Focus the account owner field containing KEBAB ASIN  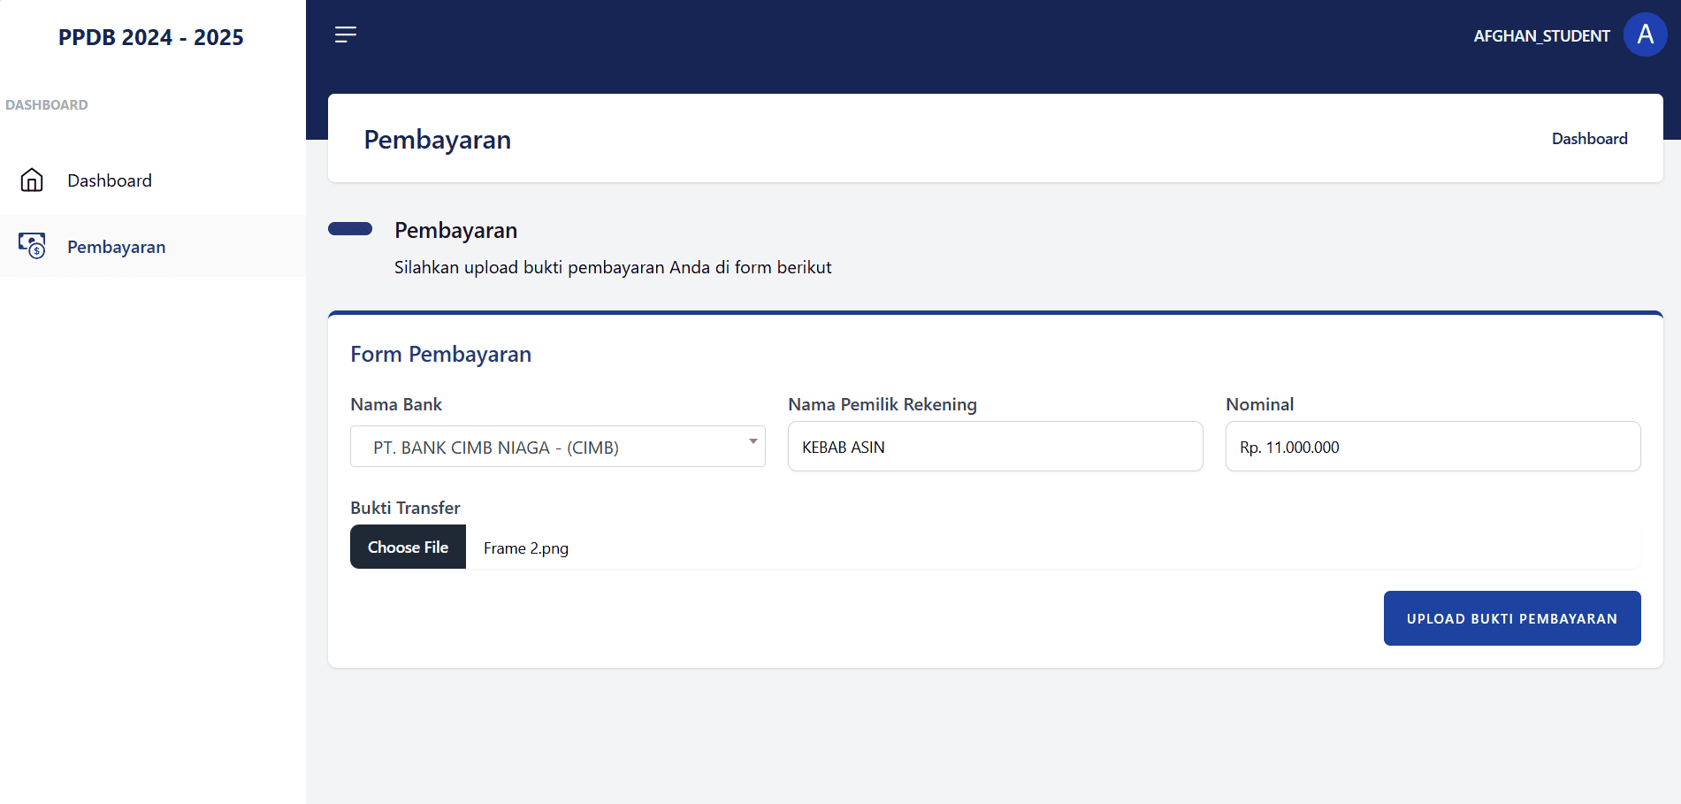[995, 447]
